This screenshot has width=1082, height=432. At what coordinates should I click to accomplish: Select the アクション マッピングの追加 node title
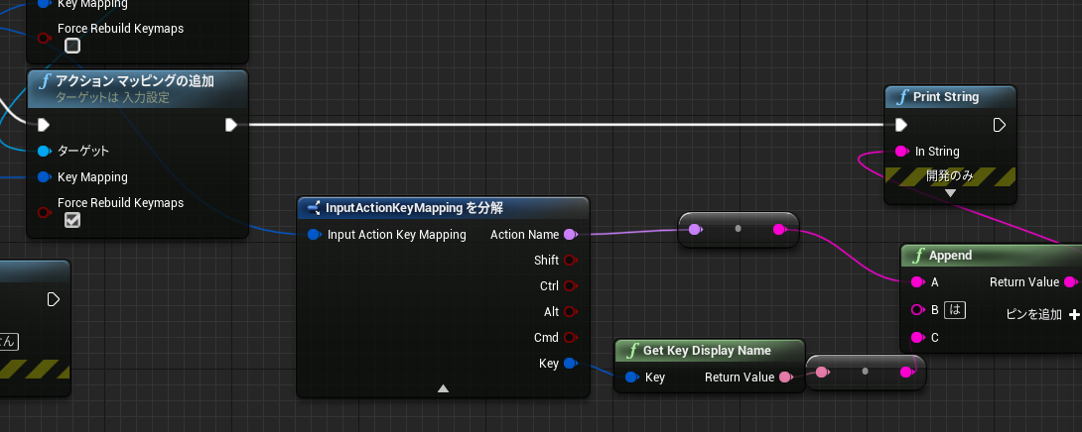[x=135, y=81]
